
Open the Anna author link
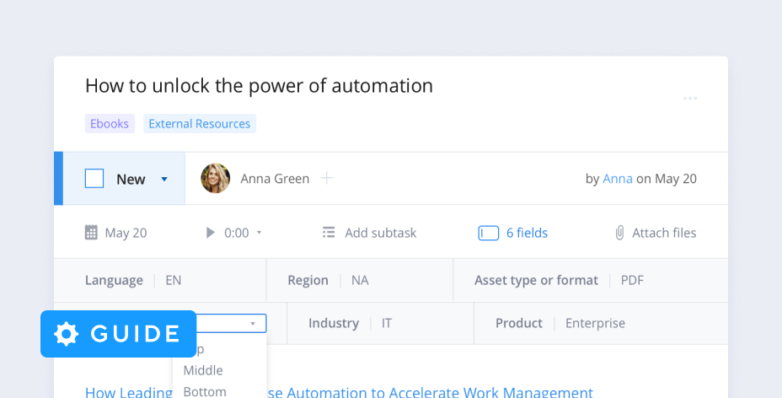(x=618, y=179)
